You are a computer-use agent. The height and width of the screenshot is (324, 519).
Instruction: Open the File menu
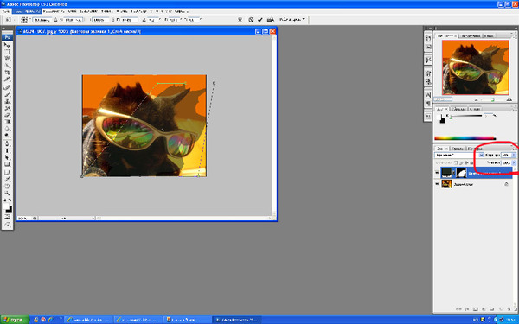pos(6,11)
